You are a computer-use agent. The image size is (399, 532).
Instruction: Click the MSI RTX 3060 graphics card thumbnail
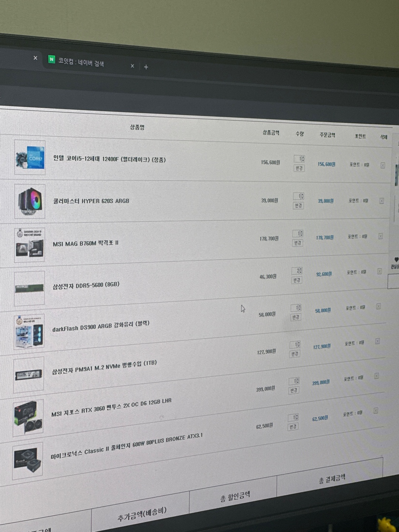[x=28, y=417]
